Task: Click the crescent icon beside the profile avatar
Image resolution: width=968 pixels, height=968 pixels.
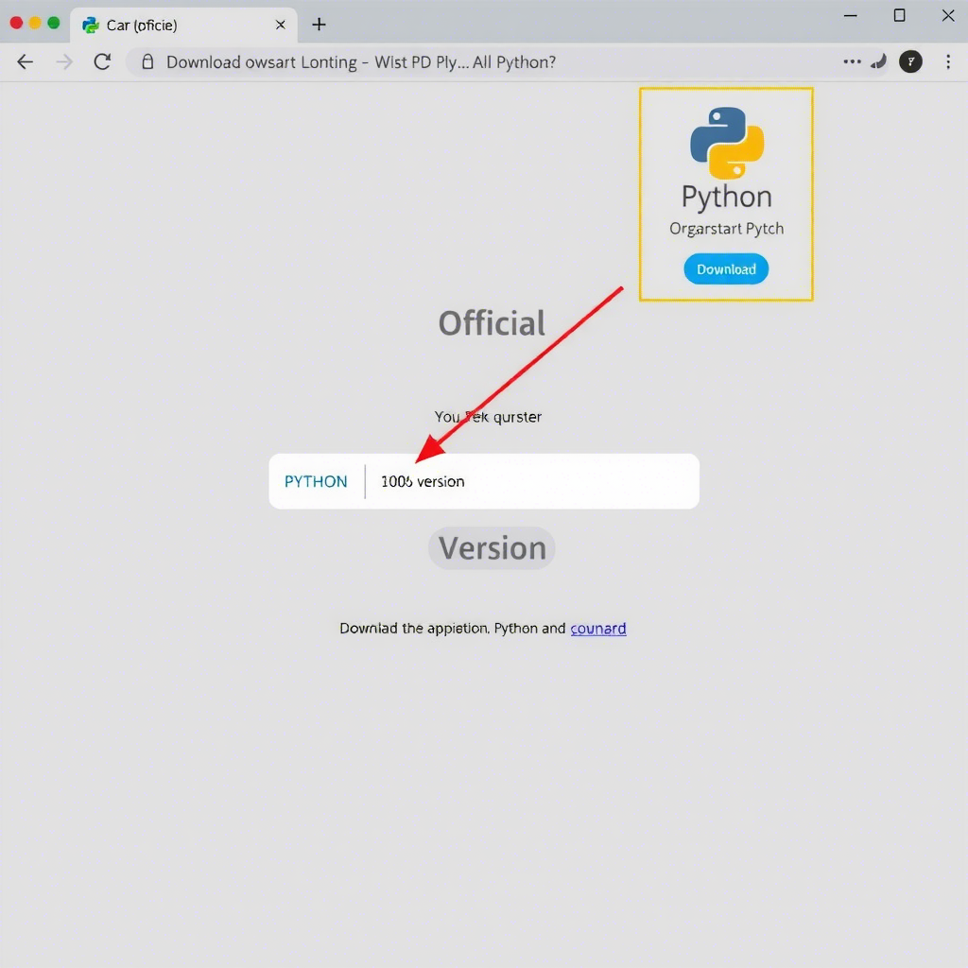Action: pyautogui.click(x=878, y=62)
